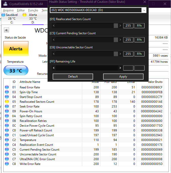This screenshot has width=171, height=173.
Task: Click the FFh hex field for Uncorrectable Sector Count
Action: [x=139, y=54]
